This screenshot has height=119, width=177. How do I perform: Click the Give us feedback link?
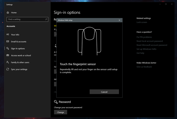[144, 67]
